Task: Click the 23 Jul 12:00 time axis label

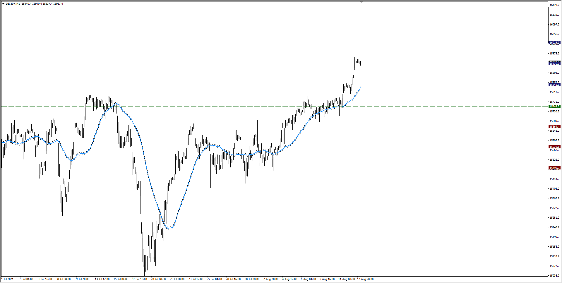Action: (x=196, y=279)
